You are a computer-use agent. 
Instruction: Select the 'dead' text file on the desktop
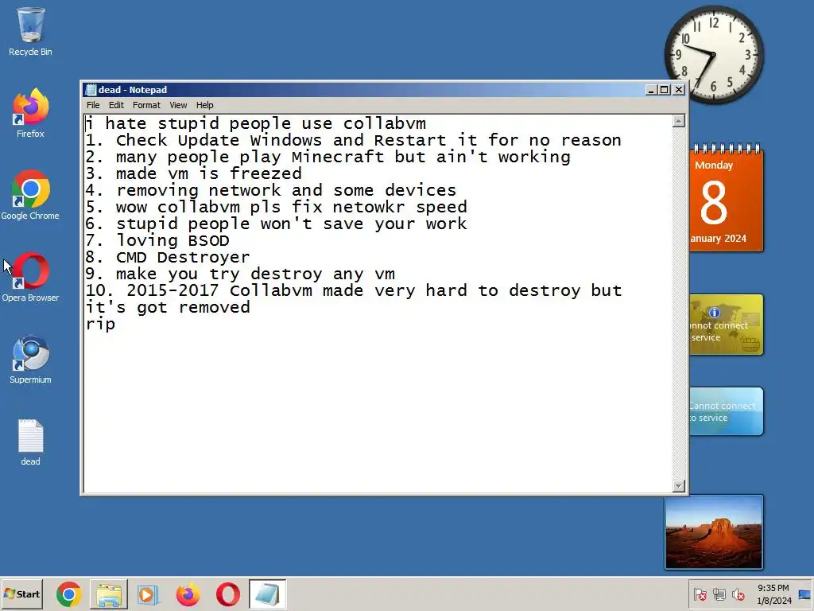[30, 442]
